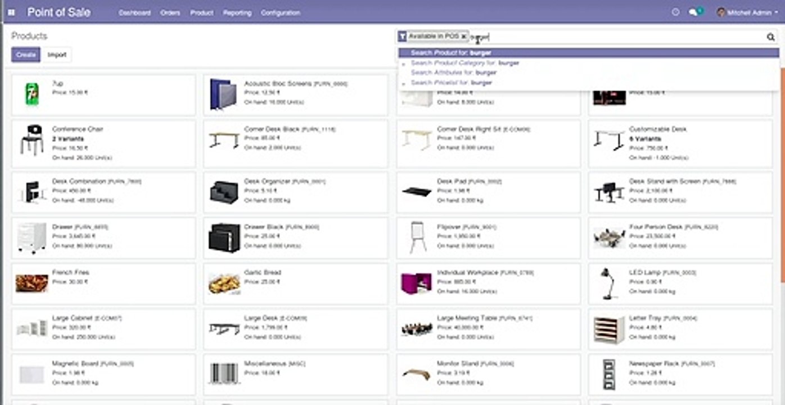Open the Drawer Black product image
785x405 pixels.
click(x=224, y=237)
